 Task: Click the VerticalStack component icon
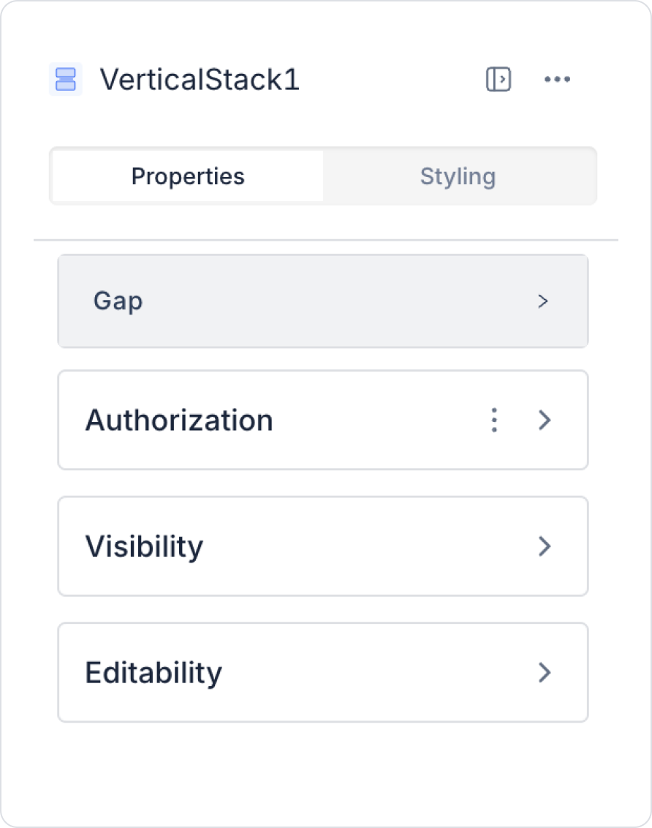pos(65,79)
